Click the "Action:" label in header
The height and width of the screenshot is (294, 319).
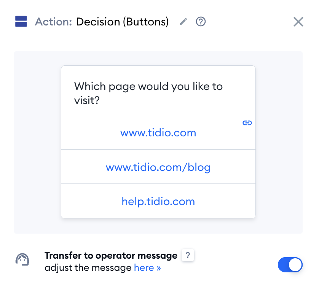pyautogui.click(x=53, y=22)
